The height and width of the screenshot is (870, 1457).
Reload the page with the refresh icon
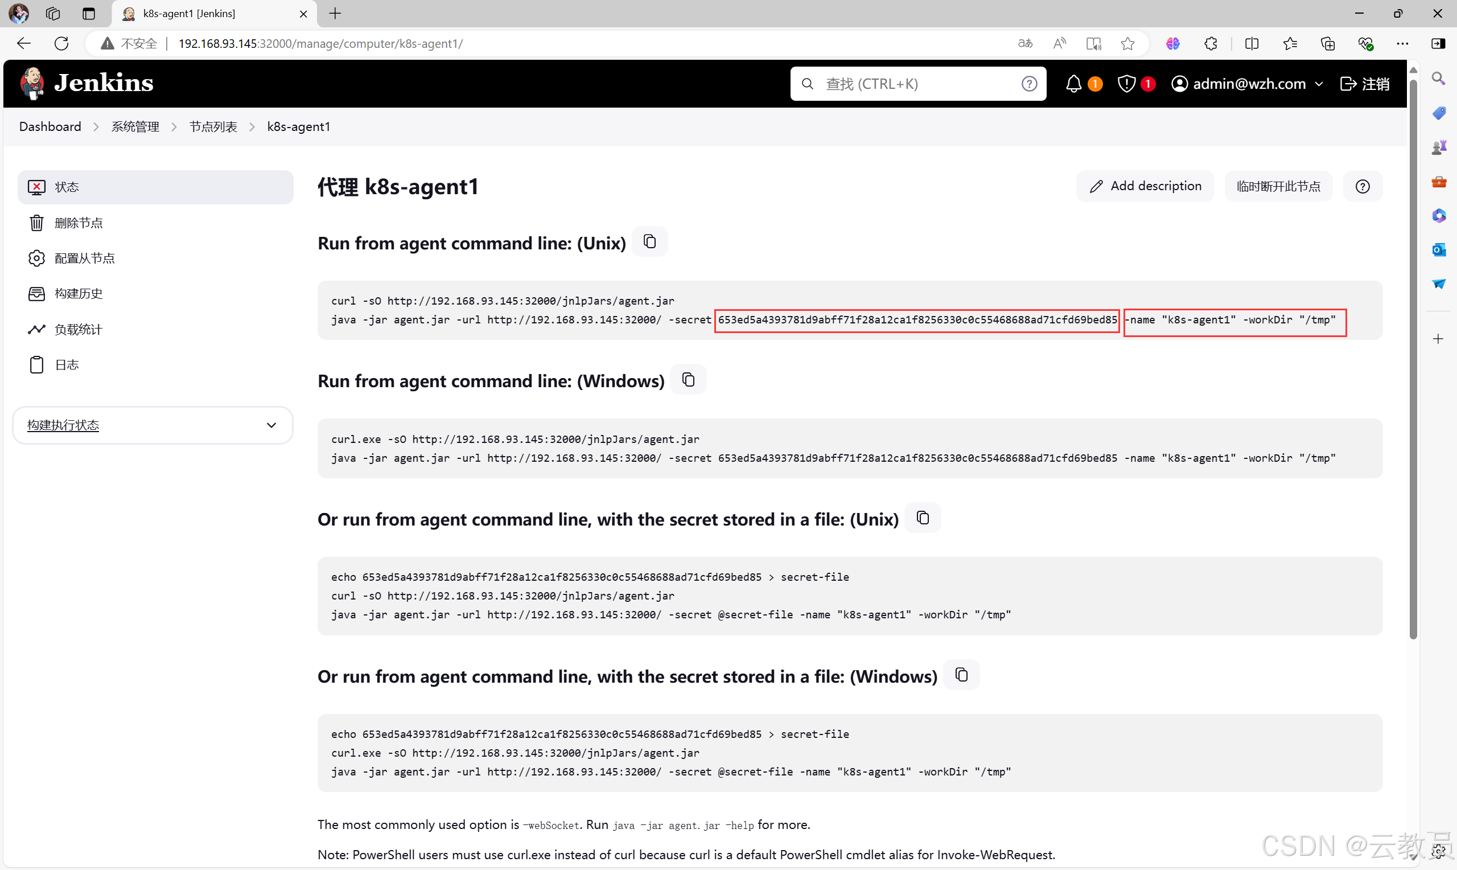[61, 43]
